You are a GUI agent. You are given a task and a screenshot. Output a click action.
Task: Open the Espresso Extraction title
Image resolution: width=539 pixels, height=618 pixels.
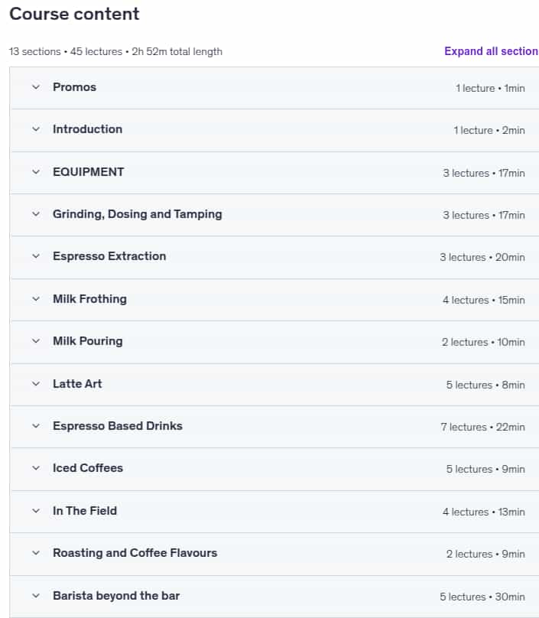pos(109,256)
